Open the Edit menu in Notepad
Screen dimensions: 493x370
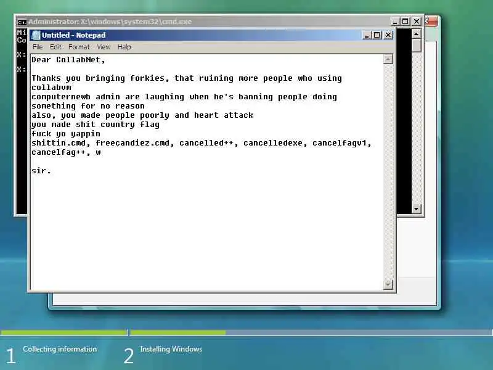click(55, 47)
